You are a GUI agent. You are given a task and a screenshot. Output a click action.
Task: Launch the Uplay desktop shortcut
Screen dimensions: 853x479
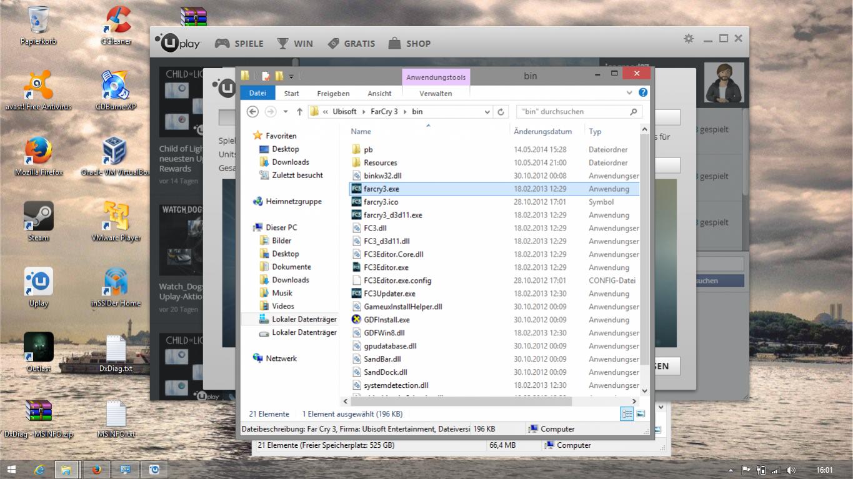click(x=38, y=287)
